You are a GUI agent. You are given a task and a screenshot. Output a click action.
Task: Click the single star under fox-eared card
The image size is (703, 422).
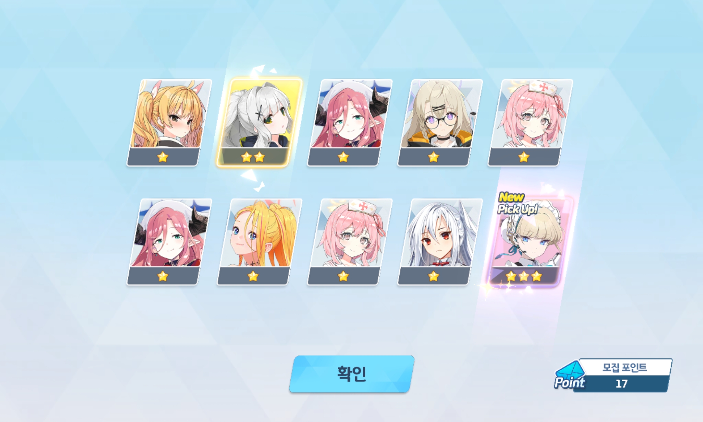coord(163,157)
